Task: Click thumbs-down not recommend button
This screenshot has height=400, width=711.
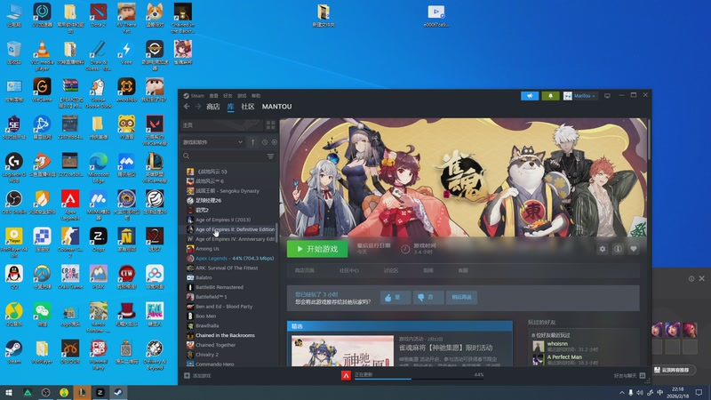Action: pyautogui.click(x=428, y=298)
